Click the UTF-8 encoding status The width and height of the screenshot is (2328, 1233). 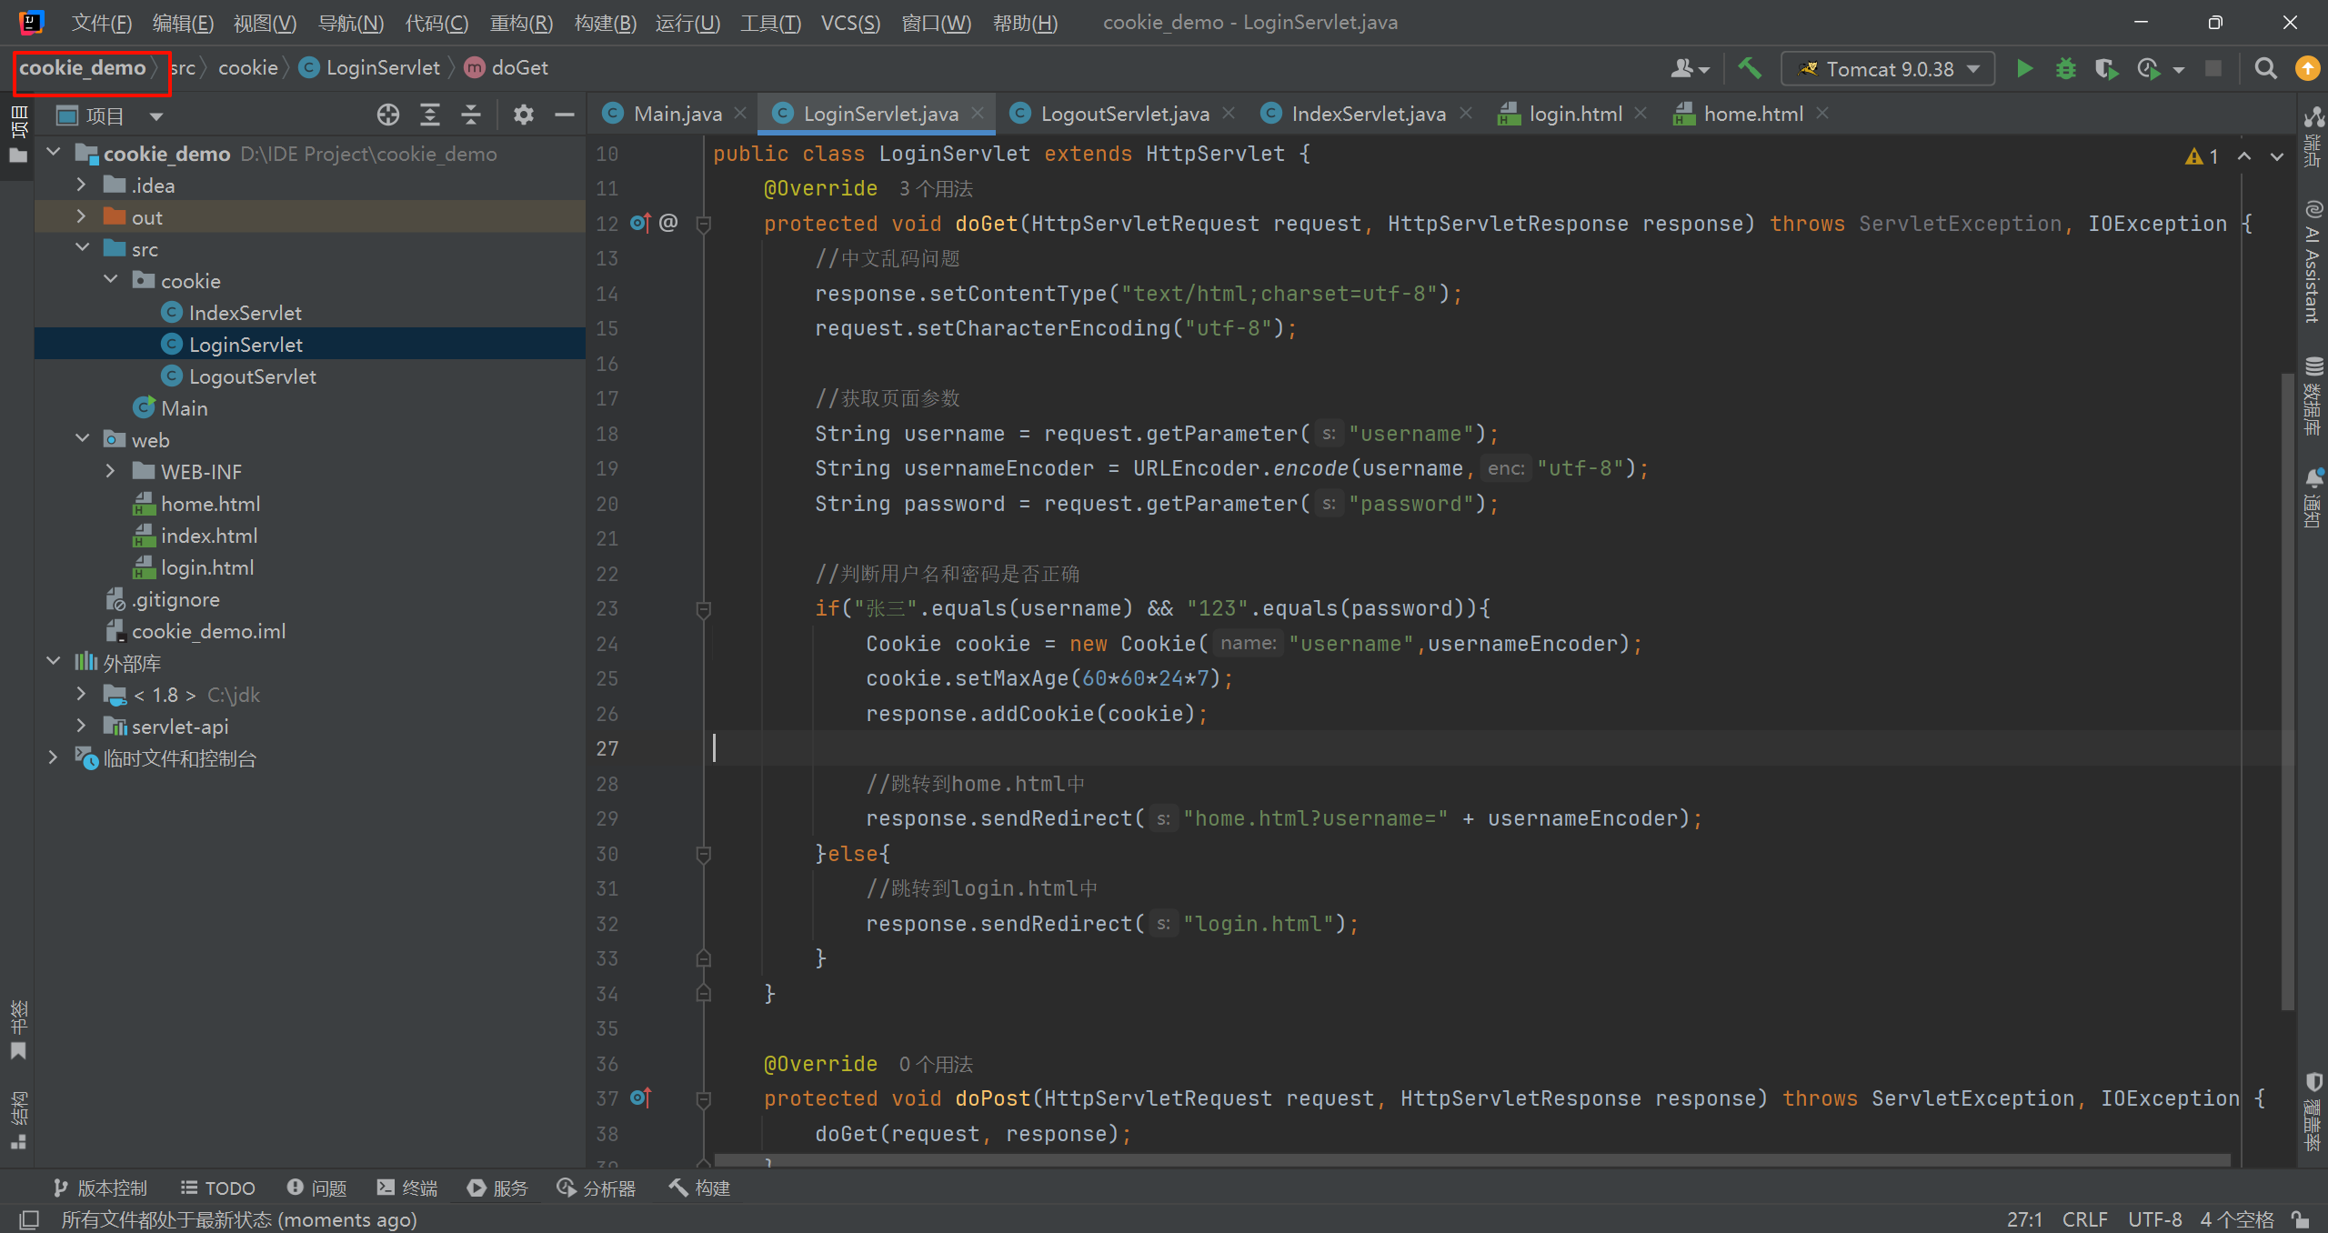tap(2154, 1219)
